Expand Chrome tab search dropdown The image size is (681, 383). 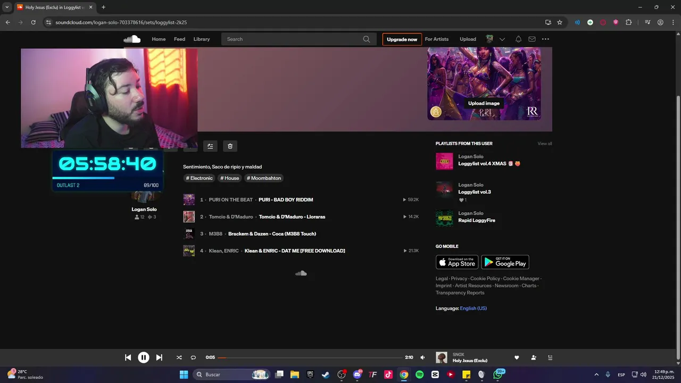pos(7,7)
